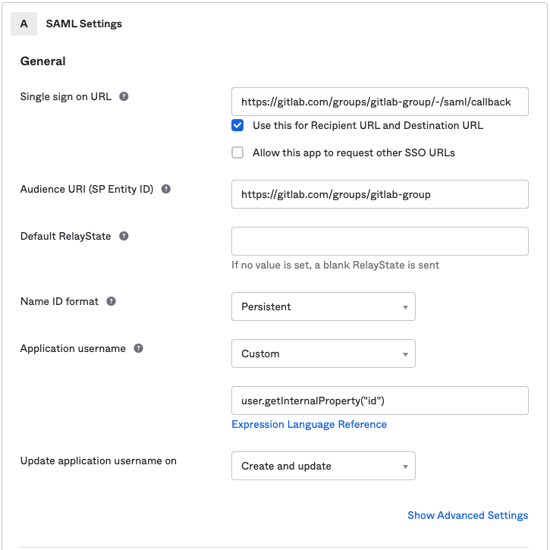Click the SAML Settings section header
This screenshot has width=550, height=550.
(84, 24)
